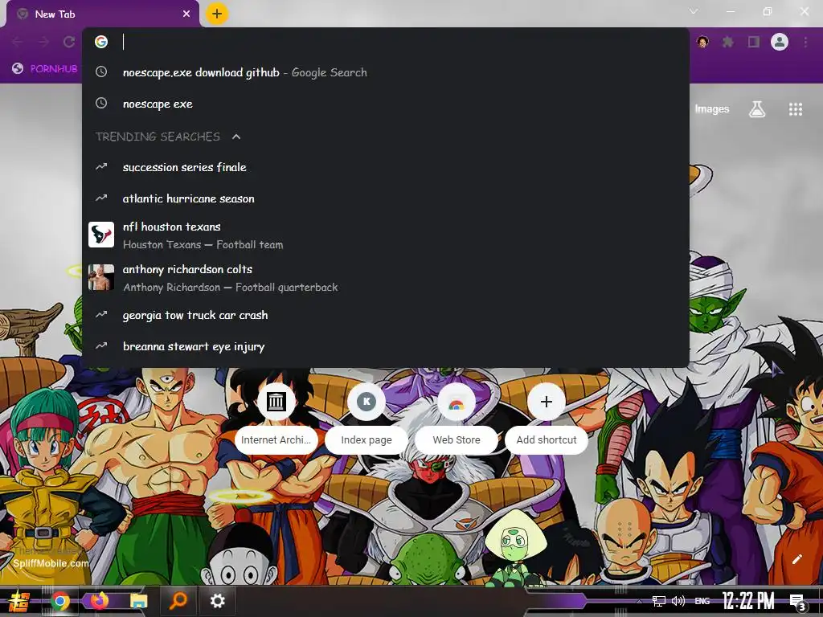Collapse the Trending Searches section

[236, 137]
